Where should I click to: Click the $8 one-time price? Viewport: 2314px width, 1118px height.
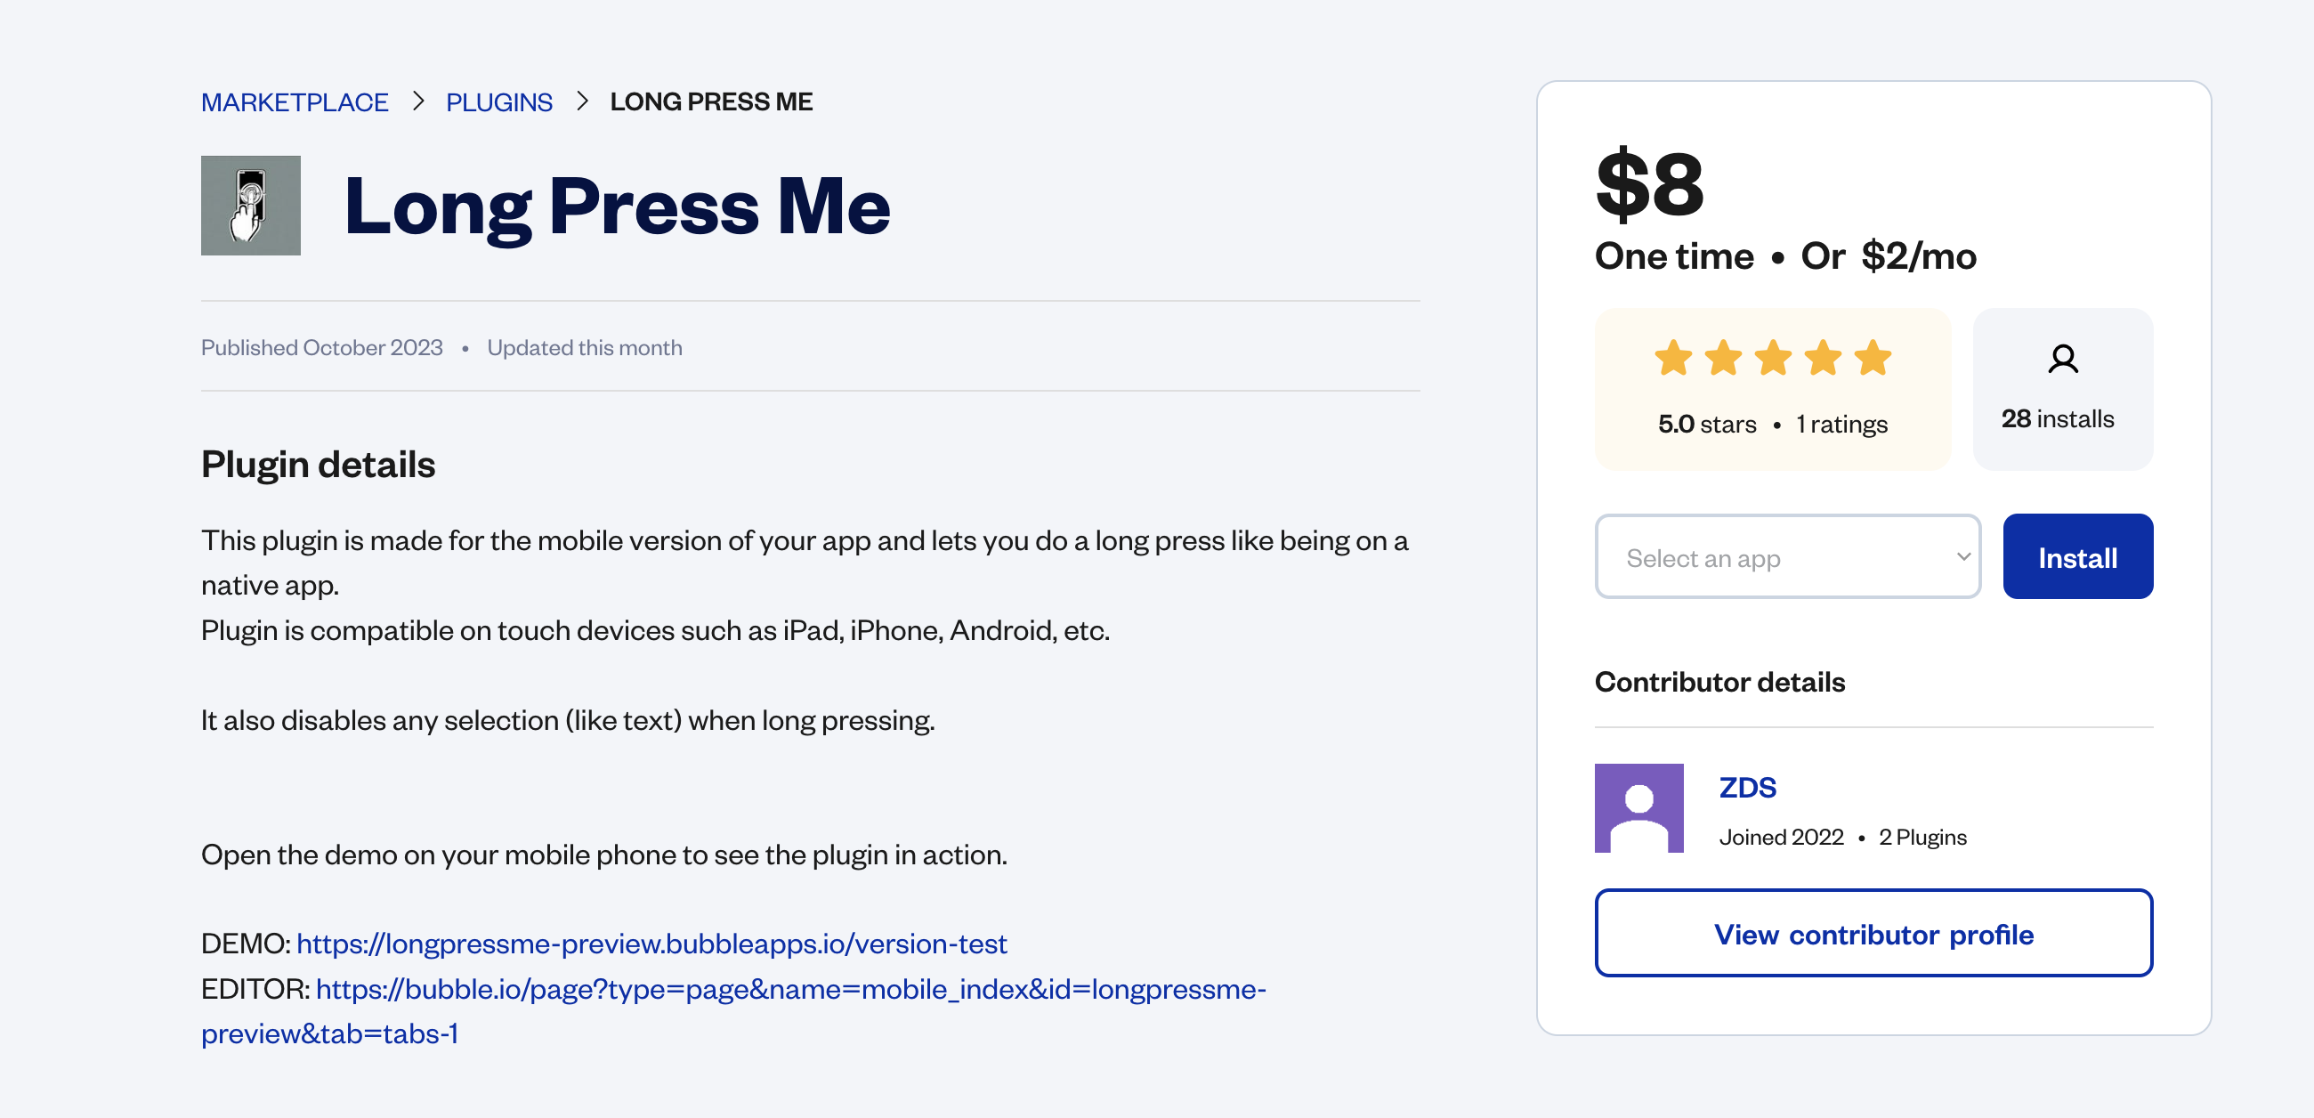pyautogui.click(x=1649, y=185)
